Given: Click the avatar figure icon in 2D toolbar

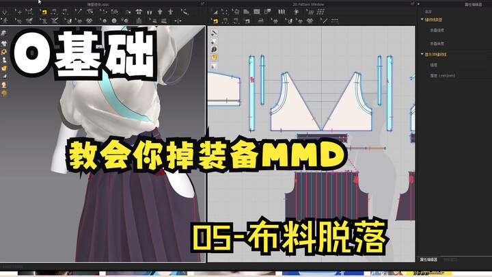Looking at the screenshot, I should [296, 12].
